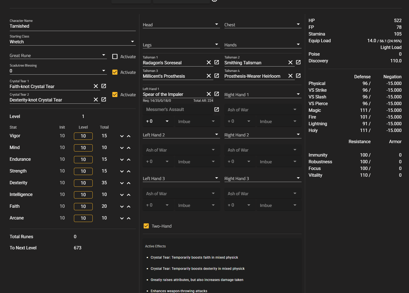Open Smithing Talisman external link
This screenshot has width=409, height=293.
(298, 62)
